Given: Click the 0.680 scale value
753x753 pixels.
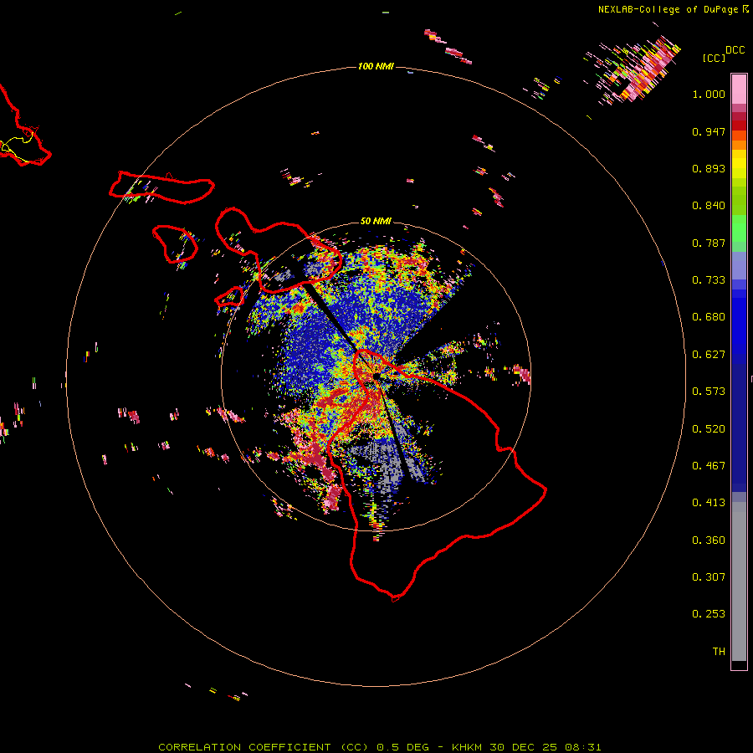Looking at the screenshot, I should click(709, 317).
